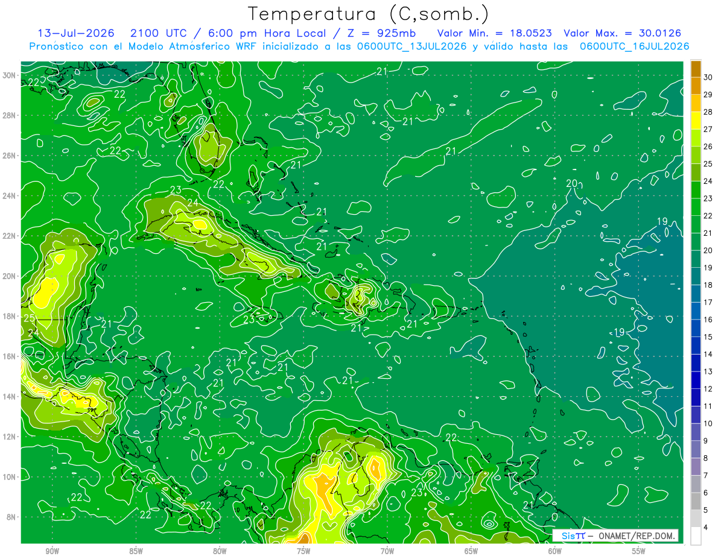Click "6:00 pm Hora Local" text
This screenshot has width=724, height=559.
(266, 33)
